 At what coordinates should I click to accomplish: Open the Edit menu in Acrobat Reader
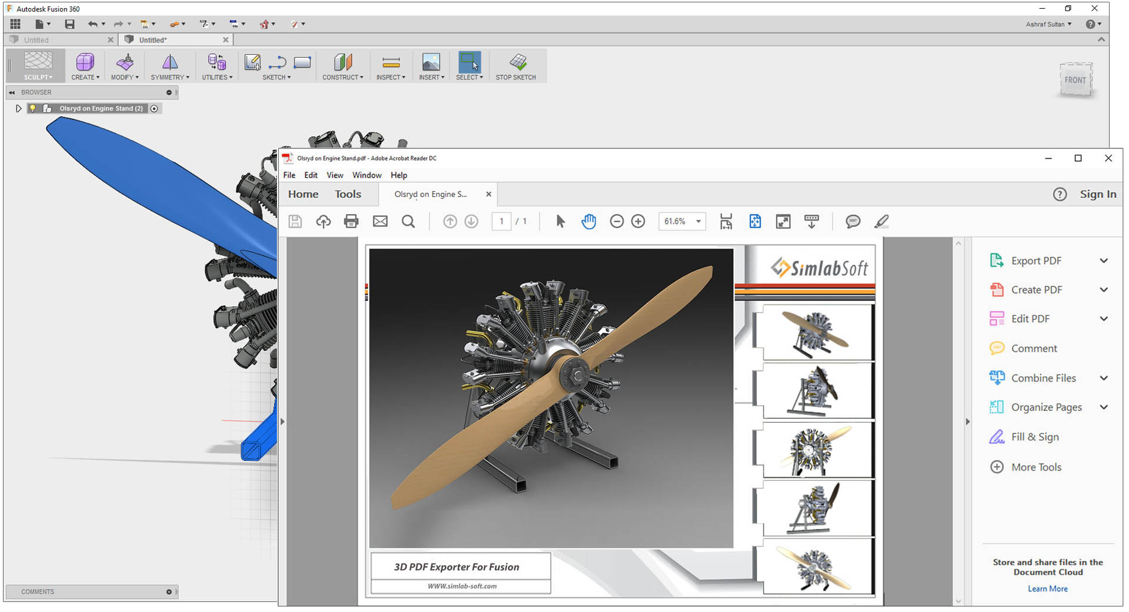pyautogui.click(x=311, y=175)
